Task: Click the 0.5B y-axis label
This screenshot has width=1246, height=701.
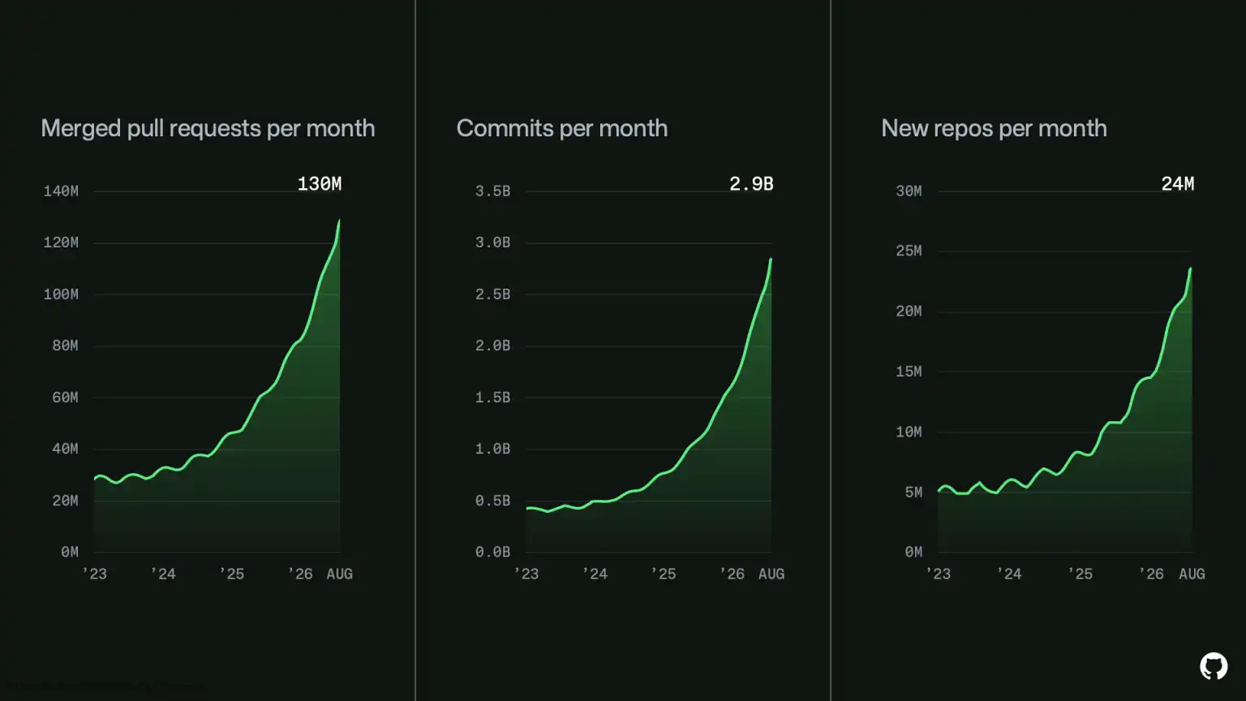Action: click(493, 501)
